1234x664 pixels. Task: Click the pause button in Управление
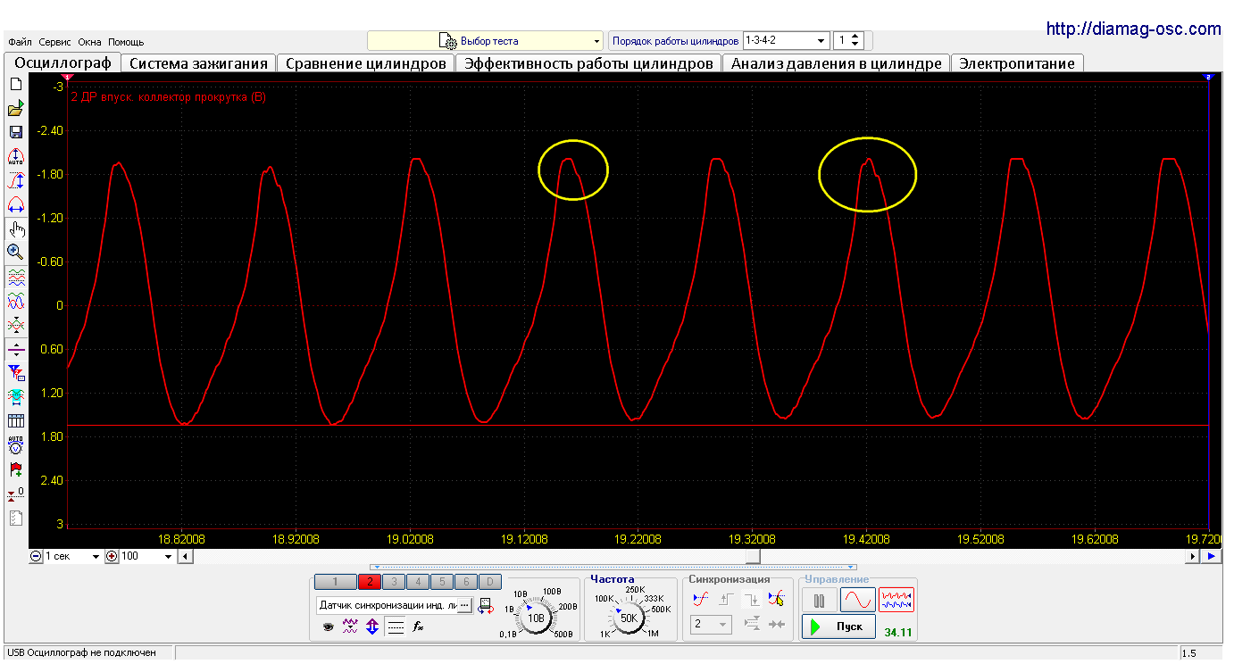coord(819,600)
